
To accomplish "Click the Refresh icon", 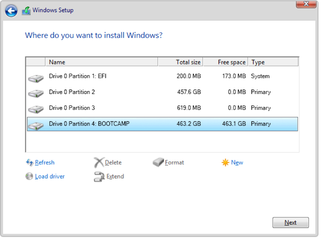I will click(30, 162).
